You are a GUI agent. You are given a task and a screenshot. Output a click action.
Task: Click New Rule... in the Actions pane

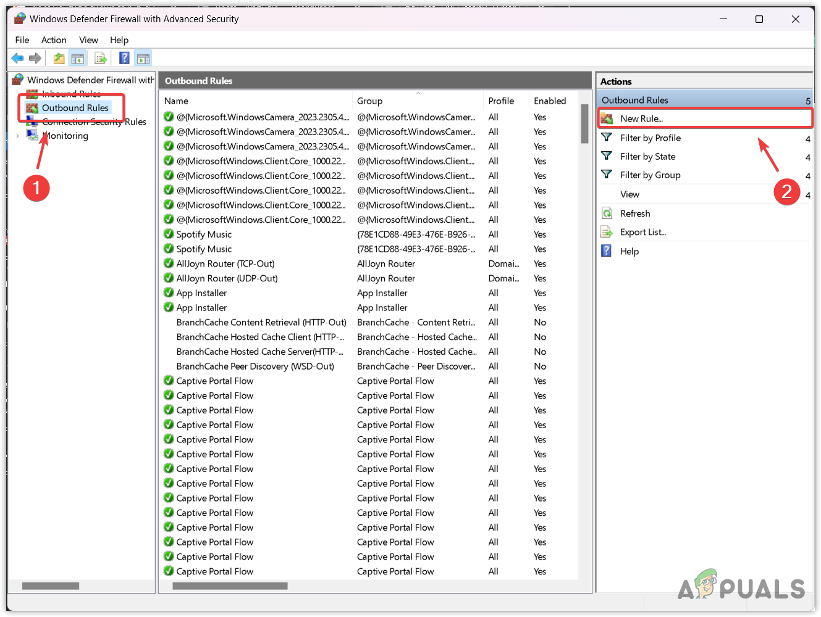(641, 118)
